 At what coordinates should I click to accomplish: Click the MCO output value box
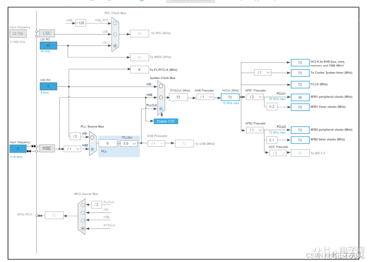click(x=54, y=215)
